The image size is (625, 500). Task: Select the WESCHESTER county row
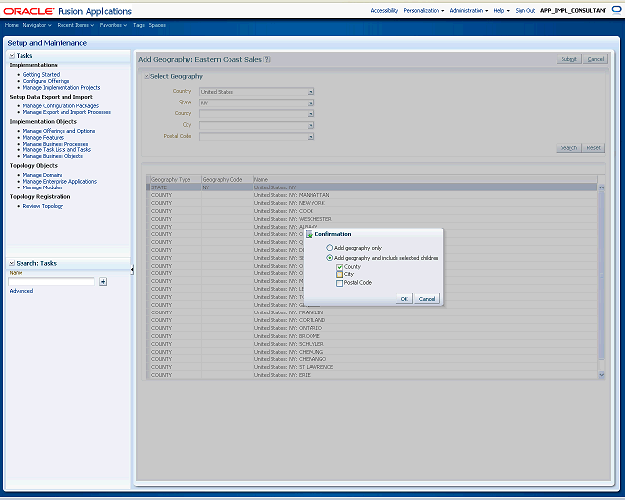tap(371, 219)
